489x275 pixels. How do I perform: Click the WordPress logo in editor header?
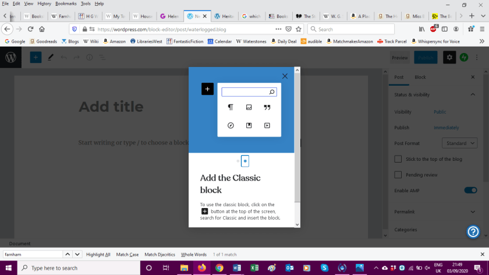coord(10,57)
